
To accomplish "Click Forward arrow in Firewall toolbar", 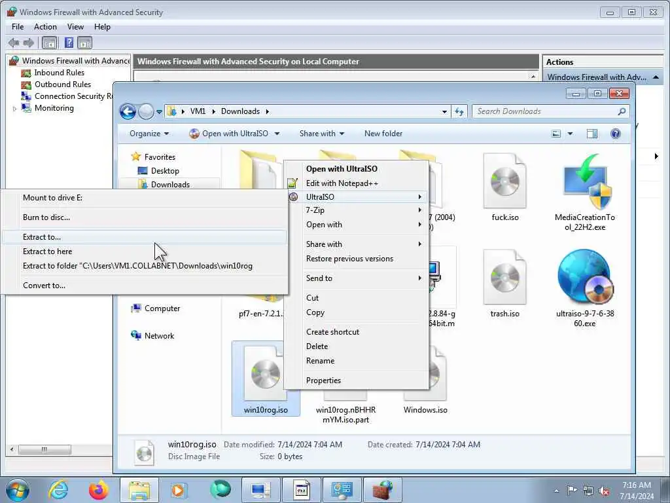I will point(29,43).
